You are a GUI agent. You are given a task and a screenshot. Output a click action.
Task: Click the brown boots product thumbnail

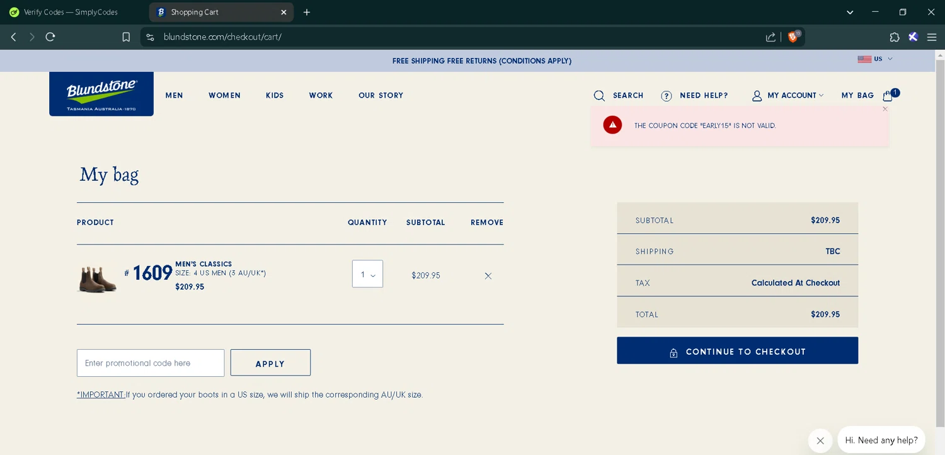pyautogui.click(x=97, y=278)
